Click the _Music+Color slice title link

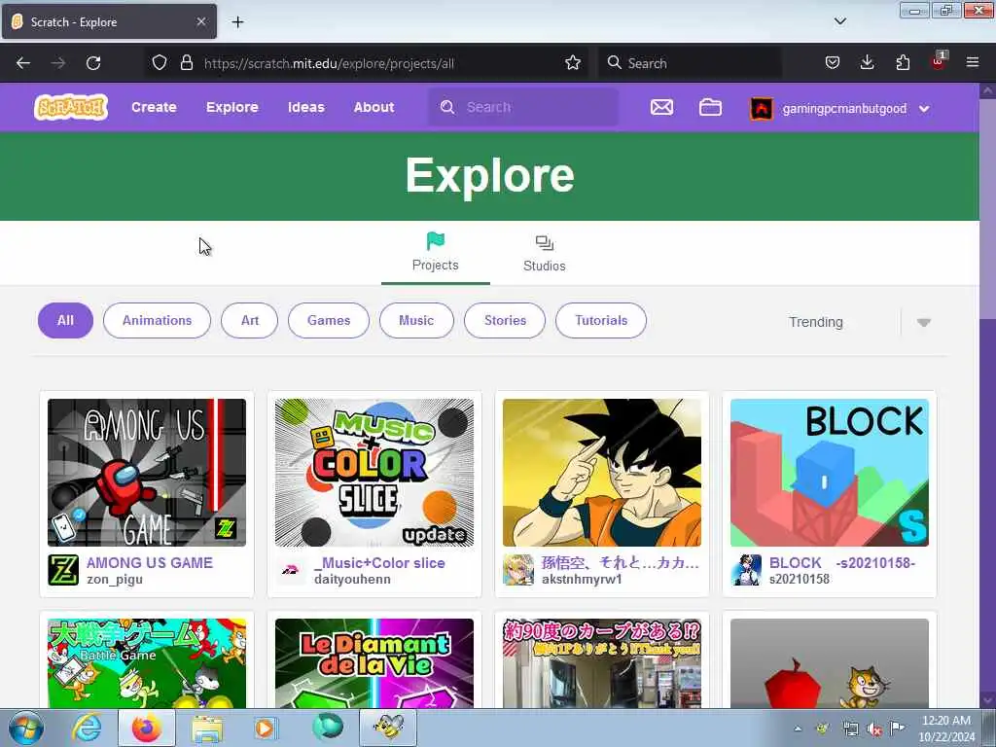click(x=379, y=563)
